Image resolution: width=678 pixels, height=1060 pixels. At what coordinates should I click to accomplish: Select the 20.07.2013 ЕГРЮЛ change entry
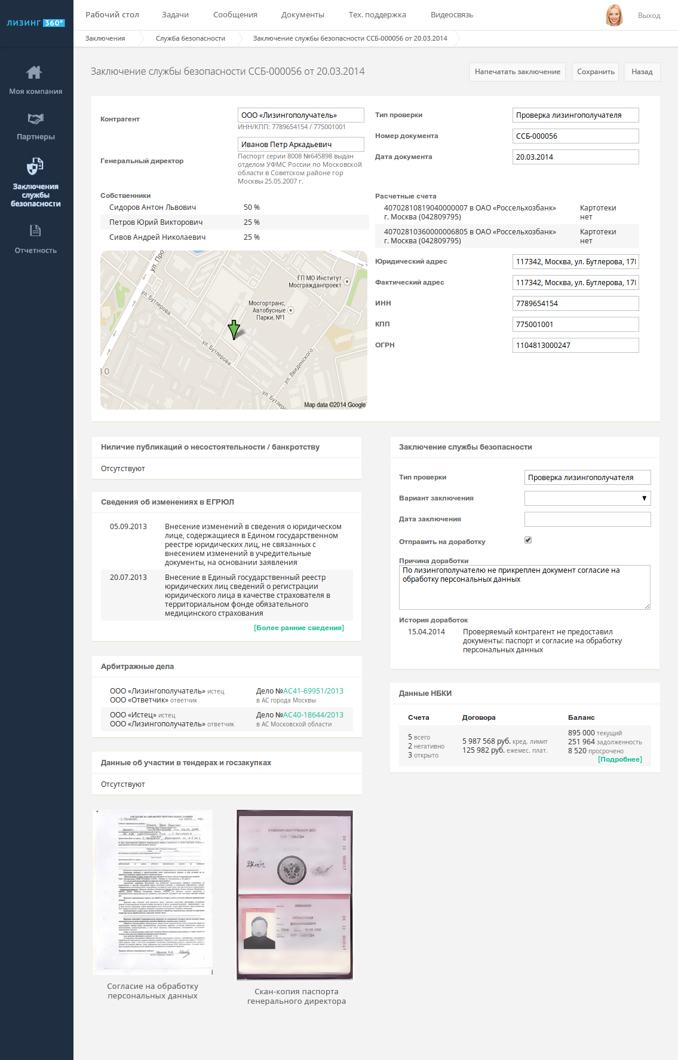pos(227,595)
